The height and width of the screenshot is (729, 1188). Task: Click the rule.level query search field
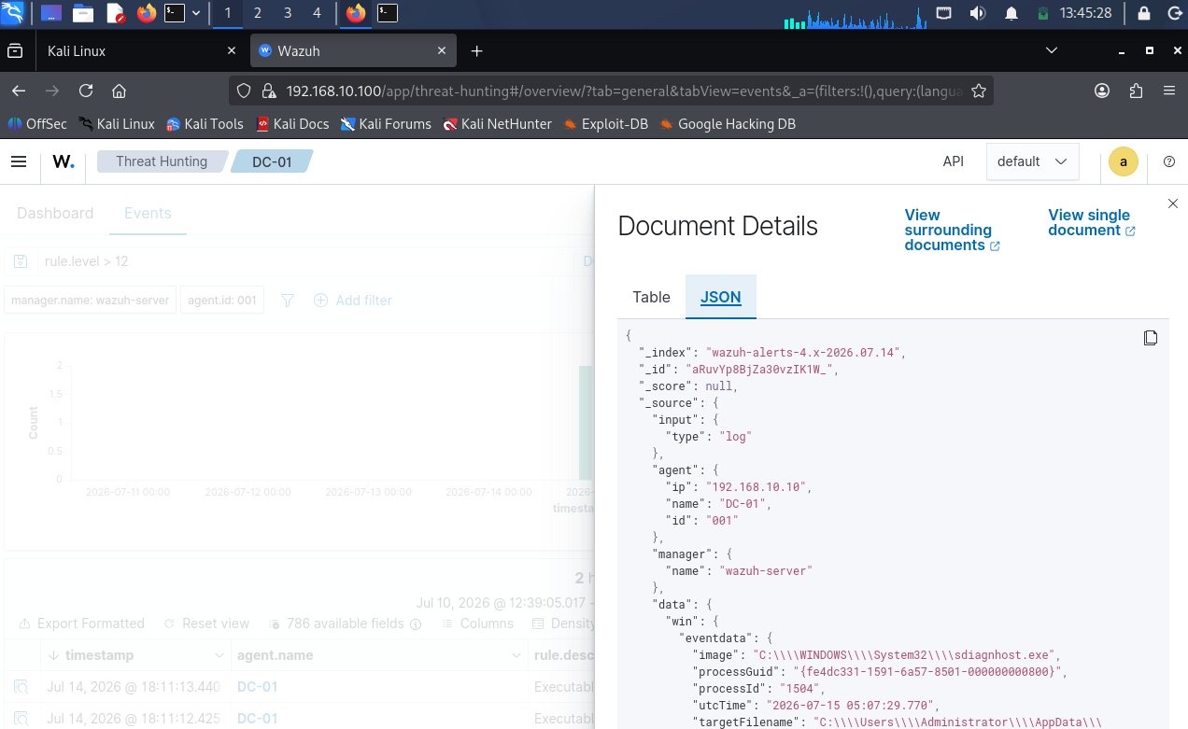(x=308, y=261)
